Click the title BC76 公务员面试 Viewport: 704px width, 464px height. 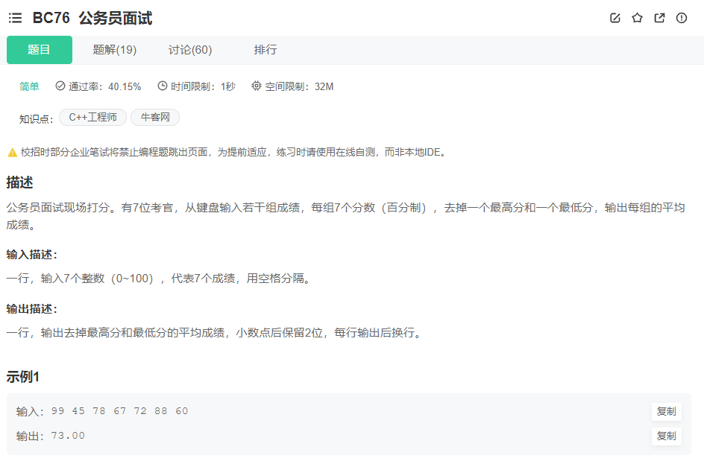[x=92, y=18]
